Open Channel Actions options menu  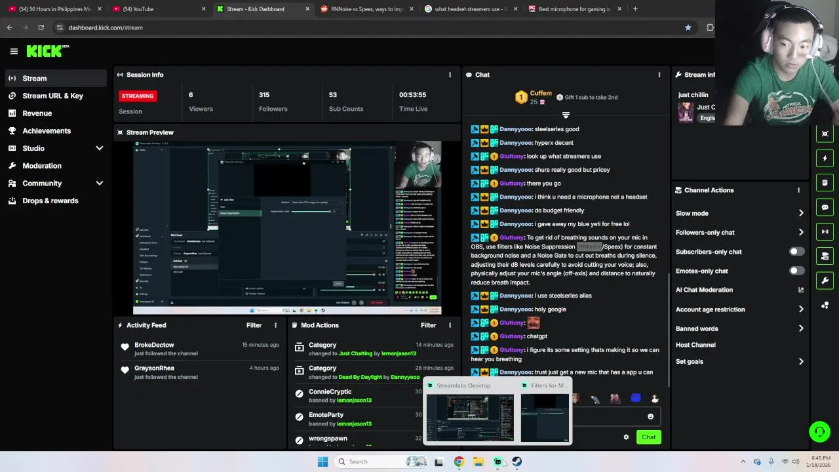tap(798, 190)
